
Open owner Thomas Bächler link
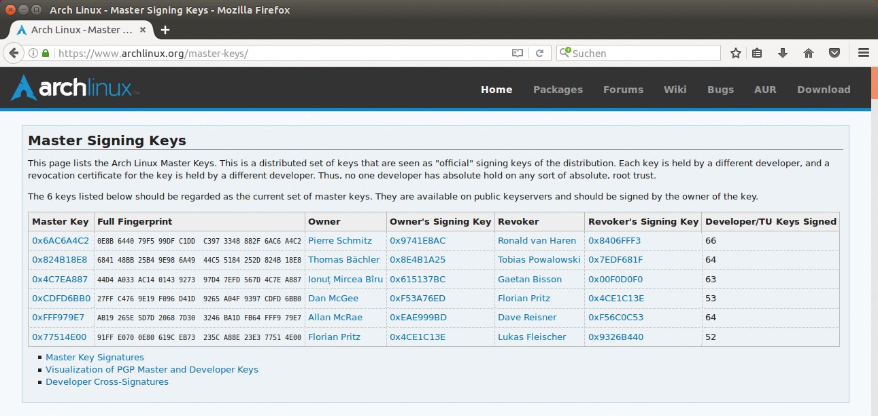[343, 260]
